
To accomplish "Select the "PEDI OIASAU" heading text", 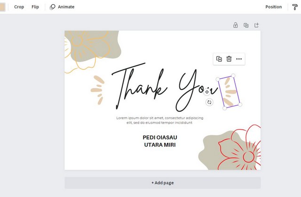I will (160, 138).
